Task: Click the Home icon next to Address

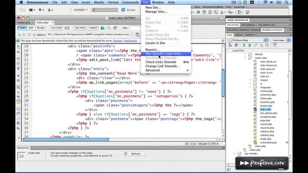Action: coord(34,35)
